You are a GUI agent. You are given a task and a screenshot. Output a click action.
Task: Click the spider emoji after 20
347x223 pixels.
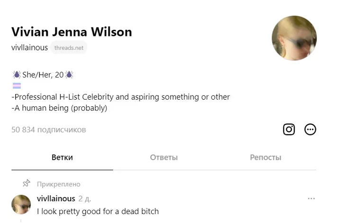click(x=69, y=75)
